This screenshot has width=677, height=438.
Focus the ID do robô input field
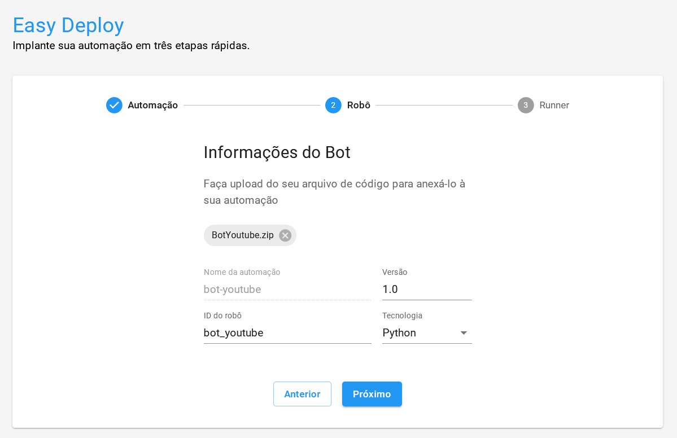pos(287,333)
